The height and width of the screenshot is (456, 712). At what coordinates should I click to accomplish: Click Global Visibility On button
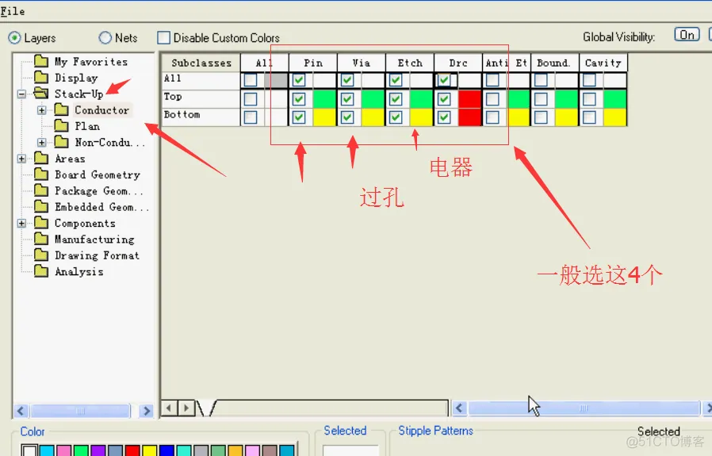click(687, 35)
